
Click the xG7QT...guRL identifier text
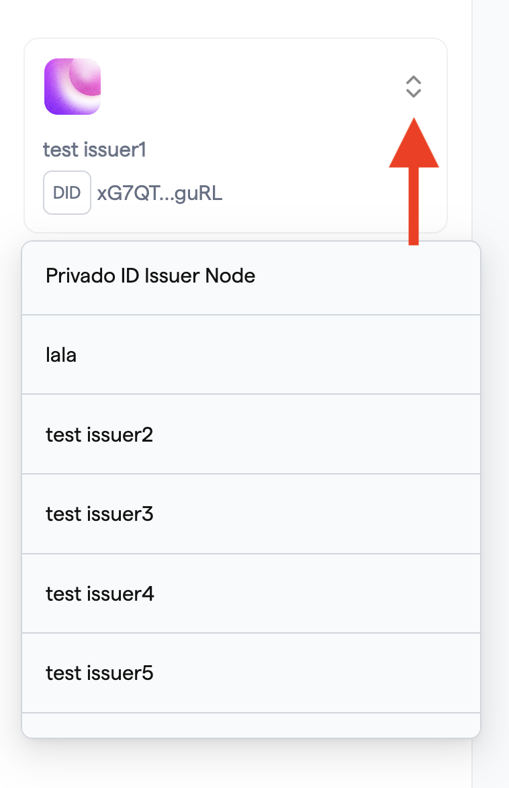(159, 193)
